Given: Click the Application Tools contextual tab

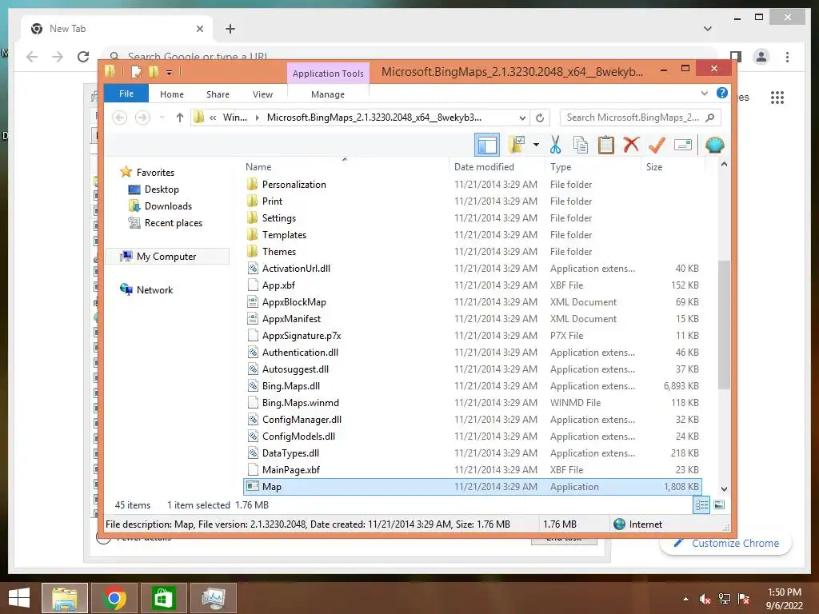Looking at the screenshot, I should [x=328, y=73].
